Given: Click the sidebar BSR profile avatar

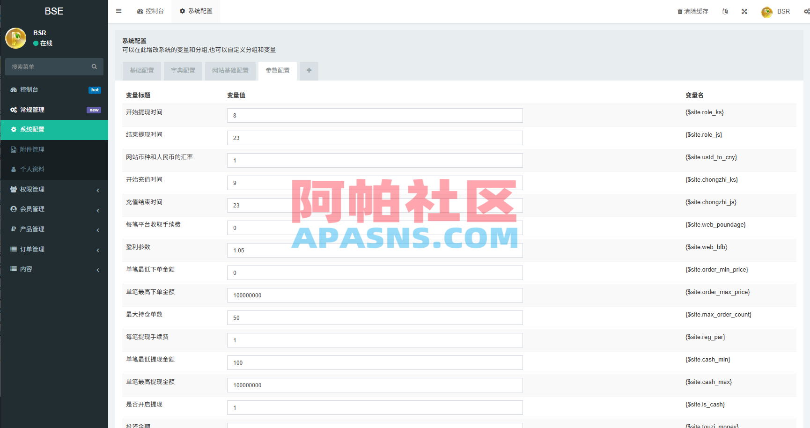Looking at the screenshot, I should (16, 38).
